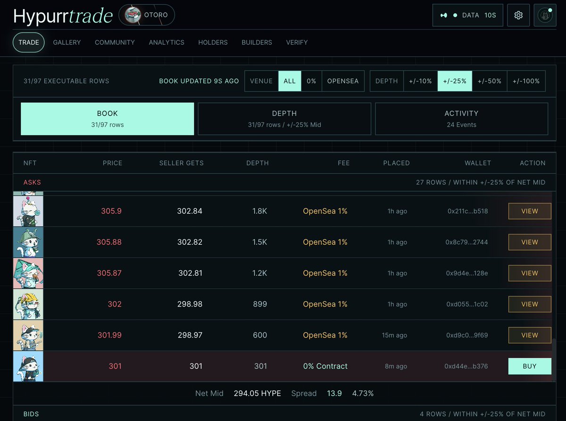Open the NFT thumbnail priced 305.88
566x421 pixels.
click(x=28, y=242)
